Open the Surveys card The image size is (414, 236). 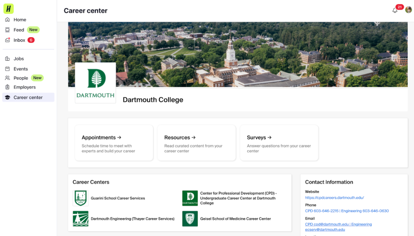click(x=280, y=143)
